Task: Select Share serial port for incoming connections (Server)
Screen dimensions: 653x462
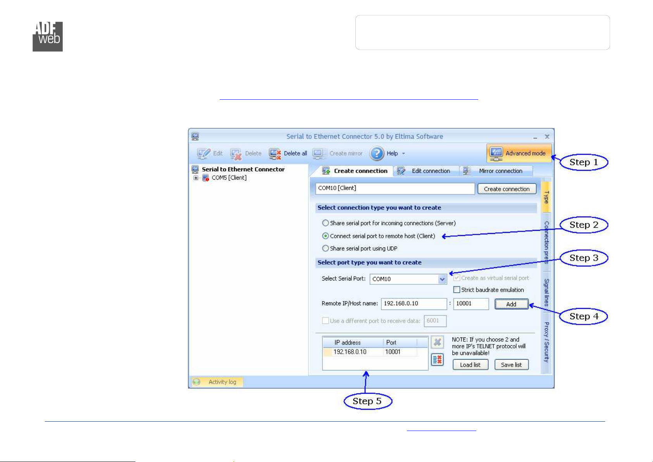Action: click(x=326, y=223)
